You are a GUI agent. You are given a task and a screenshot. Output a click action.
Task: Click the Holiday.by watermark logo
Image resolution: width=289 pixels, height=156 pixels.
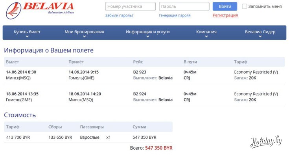click(x=266, y=141)
